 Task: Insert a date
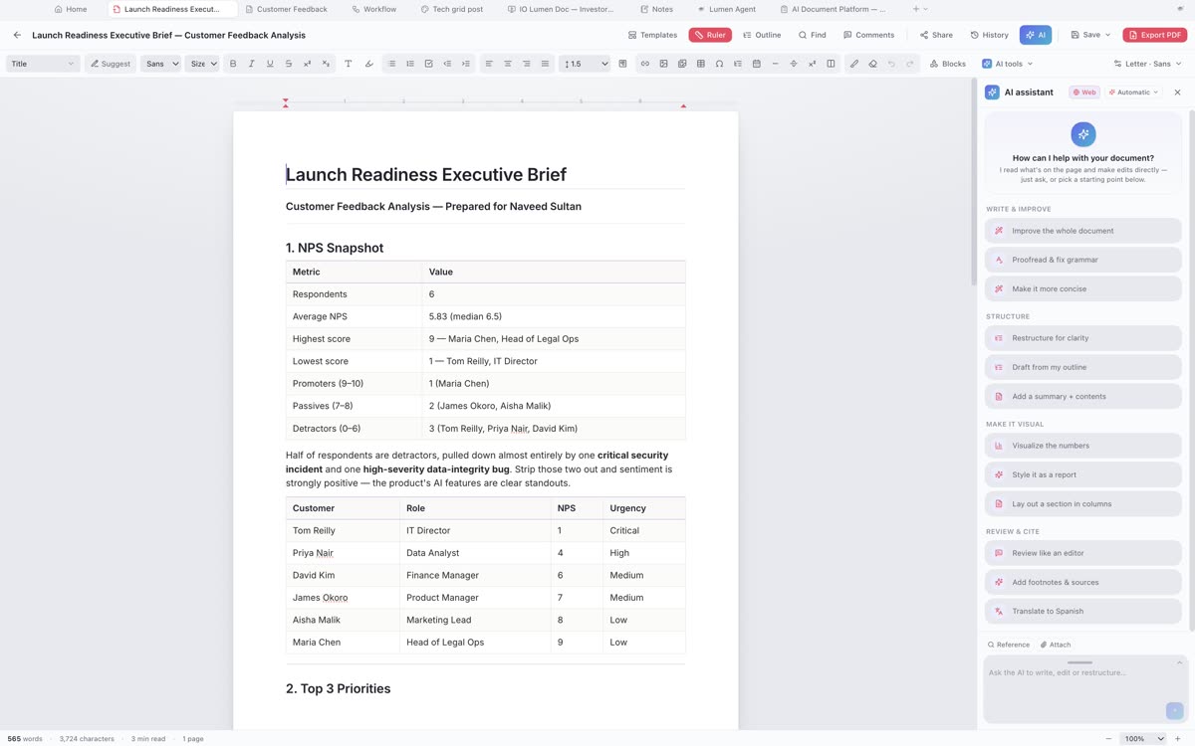tap(756, 64)
